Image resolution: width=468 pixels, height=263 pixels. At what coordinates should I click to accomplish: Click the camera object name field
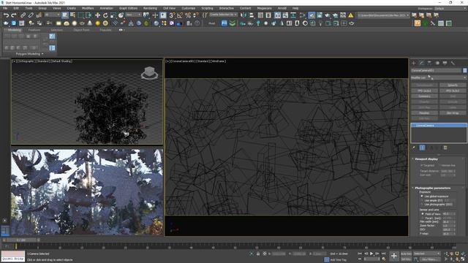click(436, 70)
